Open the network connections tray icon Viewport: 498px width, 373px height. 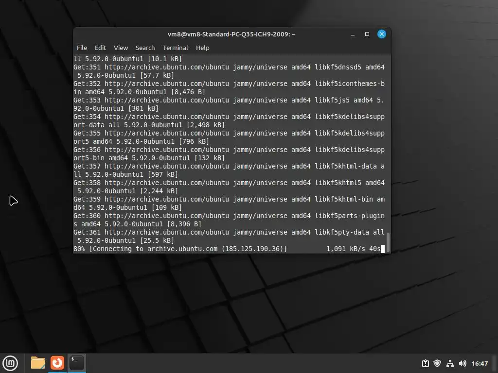(450, 363)
